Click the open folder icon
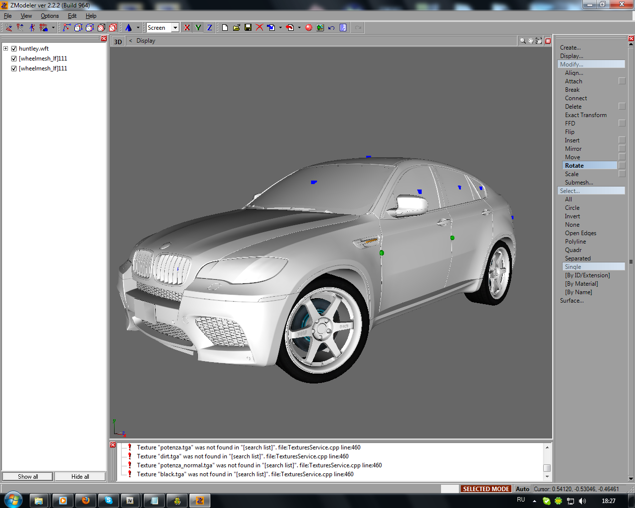Screen dimensions: 635x508 [237, 28]
